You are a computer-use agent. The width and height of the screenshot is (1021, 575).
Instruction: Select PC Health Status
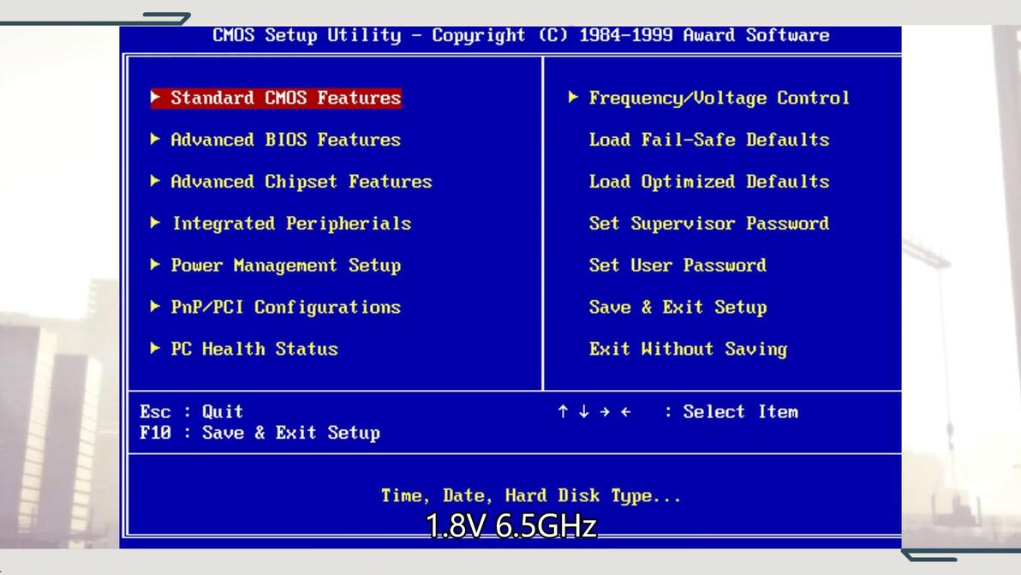(x=254, y=349)
